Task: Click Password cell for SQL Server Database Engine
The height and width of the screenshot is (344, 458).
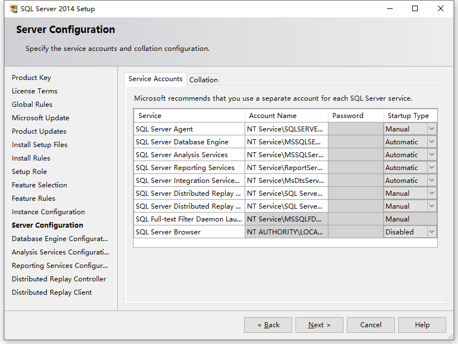Action: [356, 142]
